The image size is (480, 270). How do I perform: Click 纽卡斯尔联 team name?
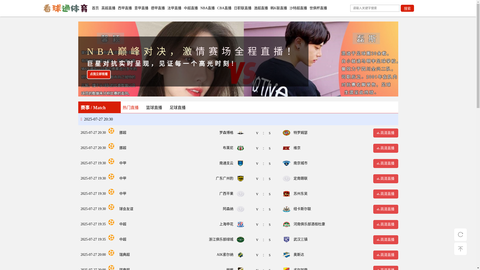tap(302, 209)
